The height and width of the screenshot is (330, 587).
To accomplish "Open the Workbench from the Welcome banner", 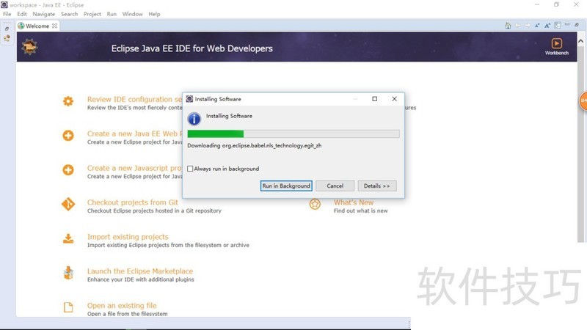I will click(556, 46).
